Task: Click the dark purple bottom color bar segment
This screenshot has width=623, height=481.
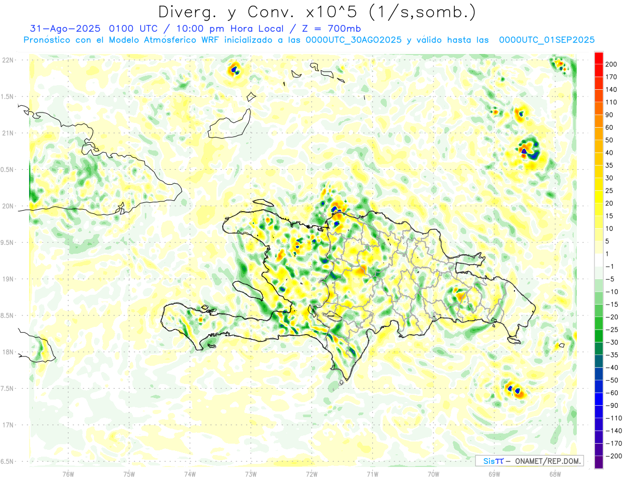Action: click(599, 462)
